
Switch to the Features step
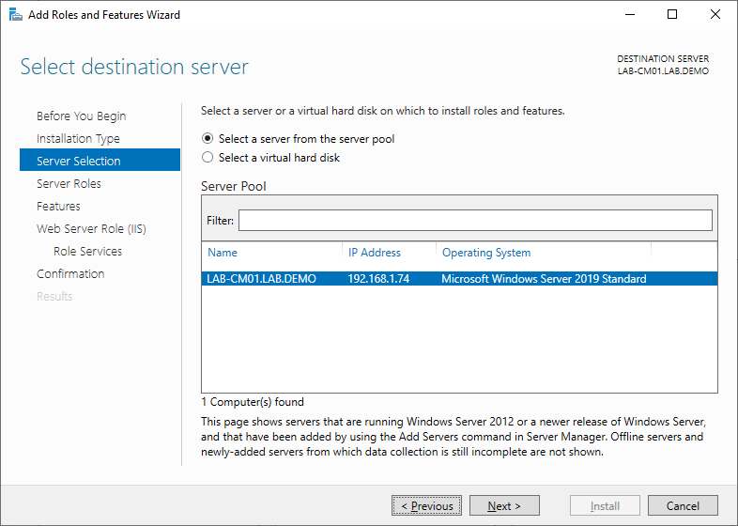[x=58, y=207]
